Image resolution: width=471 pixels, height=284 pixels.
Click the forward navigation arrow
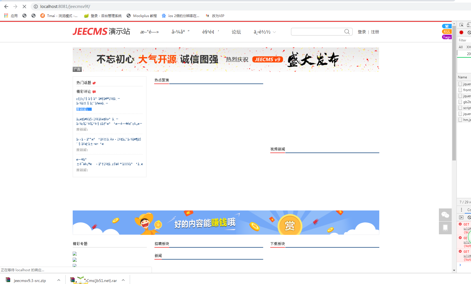pos(15,7)
